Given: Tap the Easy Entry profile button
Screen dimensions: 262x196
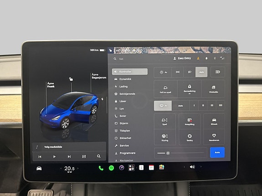Looking at the screenshot, I should (x=182, y=58).
